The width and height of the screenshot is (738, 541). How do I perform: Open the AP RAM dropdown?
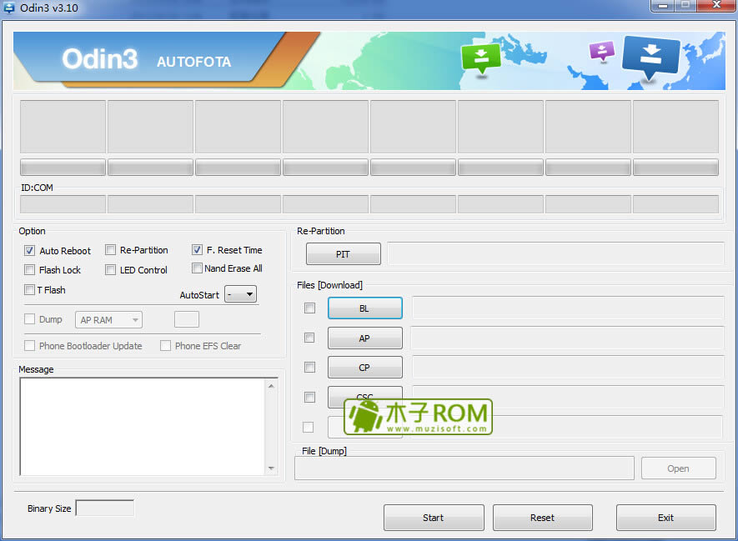[108, 319]
